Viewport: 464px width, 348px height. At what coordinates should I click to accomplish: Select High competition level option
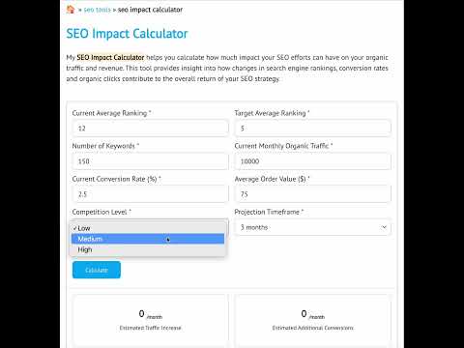(148, 249)
